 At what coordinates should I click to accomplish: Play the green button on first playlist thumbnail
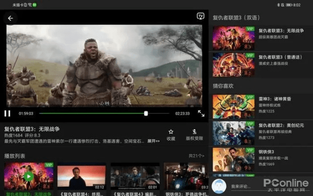pyautogui.click(x=29, y=176)
